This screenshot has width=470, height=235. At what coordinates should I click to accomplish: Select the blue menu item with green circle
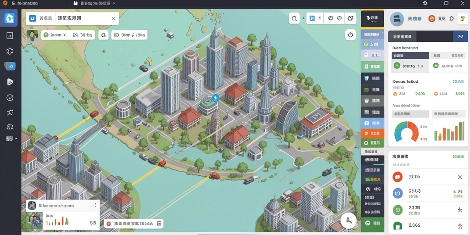point(372,45)
